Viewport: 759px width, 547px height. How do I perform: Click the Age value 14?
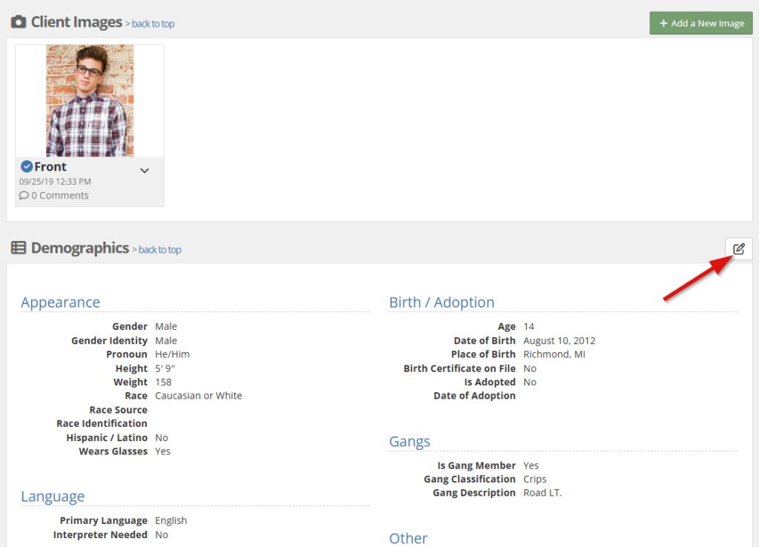coord(528,327)
